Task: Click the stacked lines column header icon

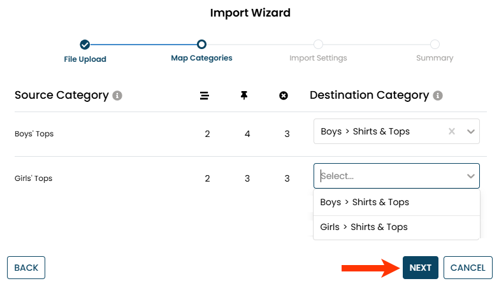Action: click(x=205, y=96)
